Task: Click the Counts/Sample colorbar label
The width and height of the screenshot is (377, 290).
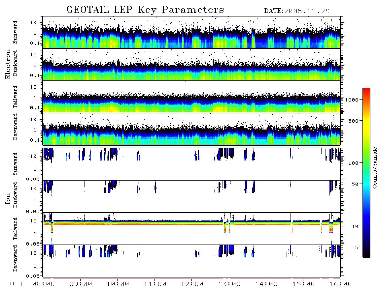Action: 375,167
